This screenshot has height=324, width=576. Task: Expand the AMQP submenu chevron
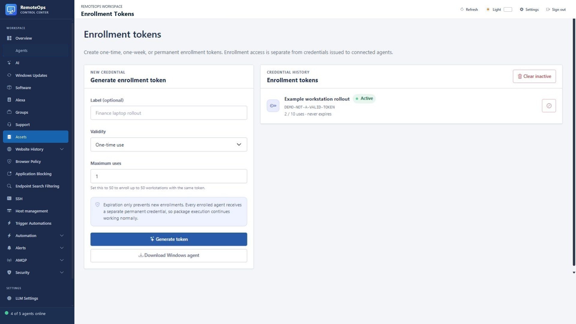pos(62,260)
